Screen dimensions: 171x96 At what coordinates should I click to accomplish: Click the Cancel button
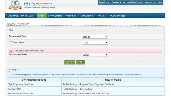tap(80, 62)
